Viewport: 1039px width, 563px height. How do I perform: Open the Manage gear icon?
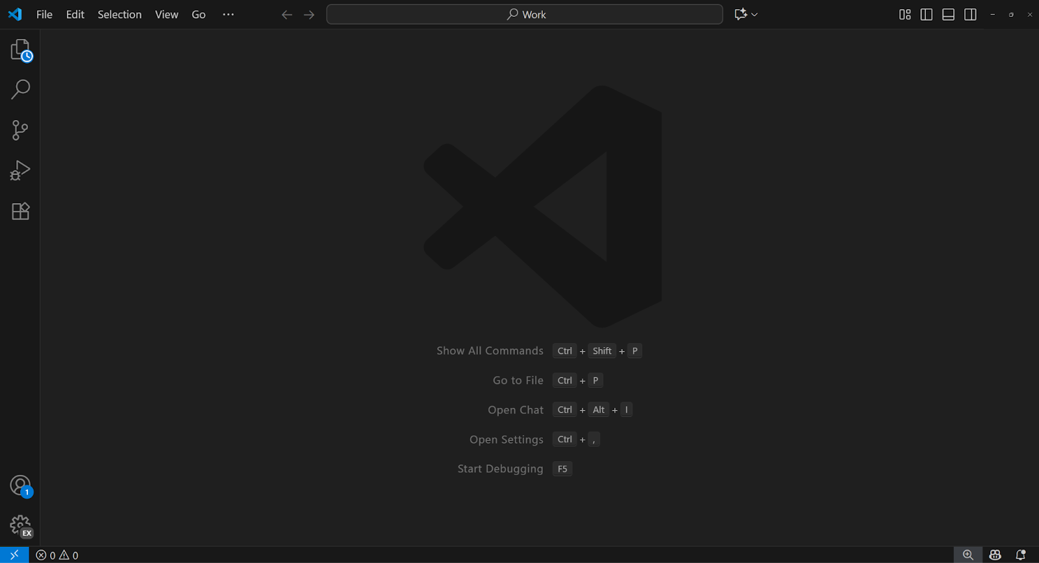point(20,525)
